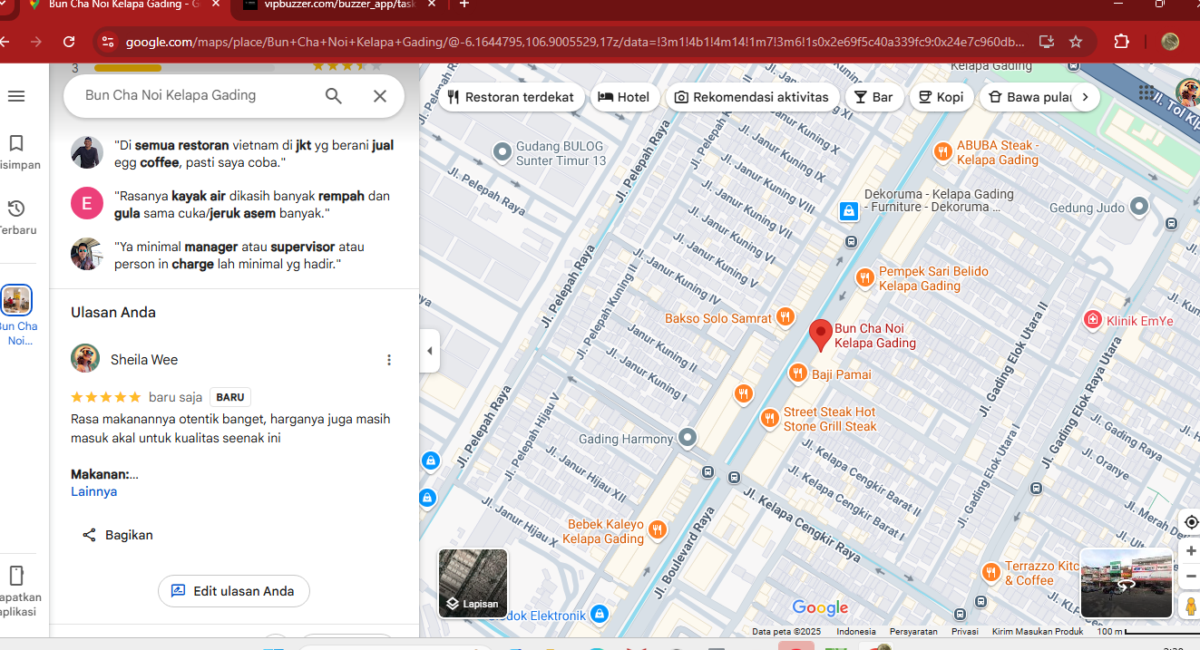The image size is (1200, 650).
Task: Show more category chips with the arrow
Action: 1085,97
